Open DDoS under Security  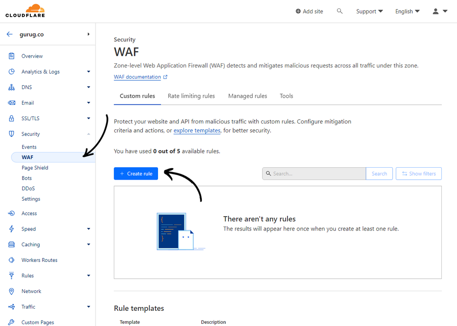(x=28, y=189)
